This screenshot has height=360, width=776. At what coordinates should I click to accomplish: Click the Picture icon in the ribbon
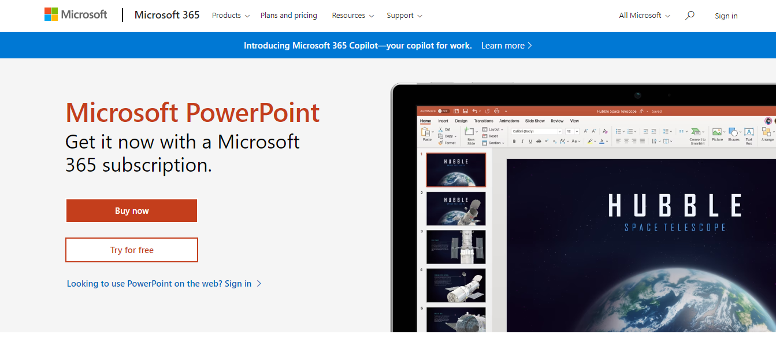tap(717, 133)
